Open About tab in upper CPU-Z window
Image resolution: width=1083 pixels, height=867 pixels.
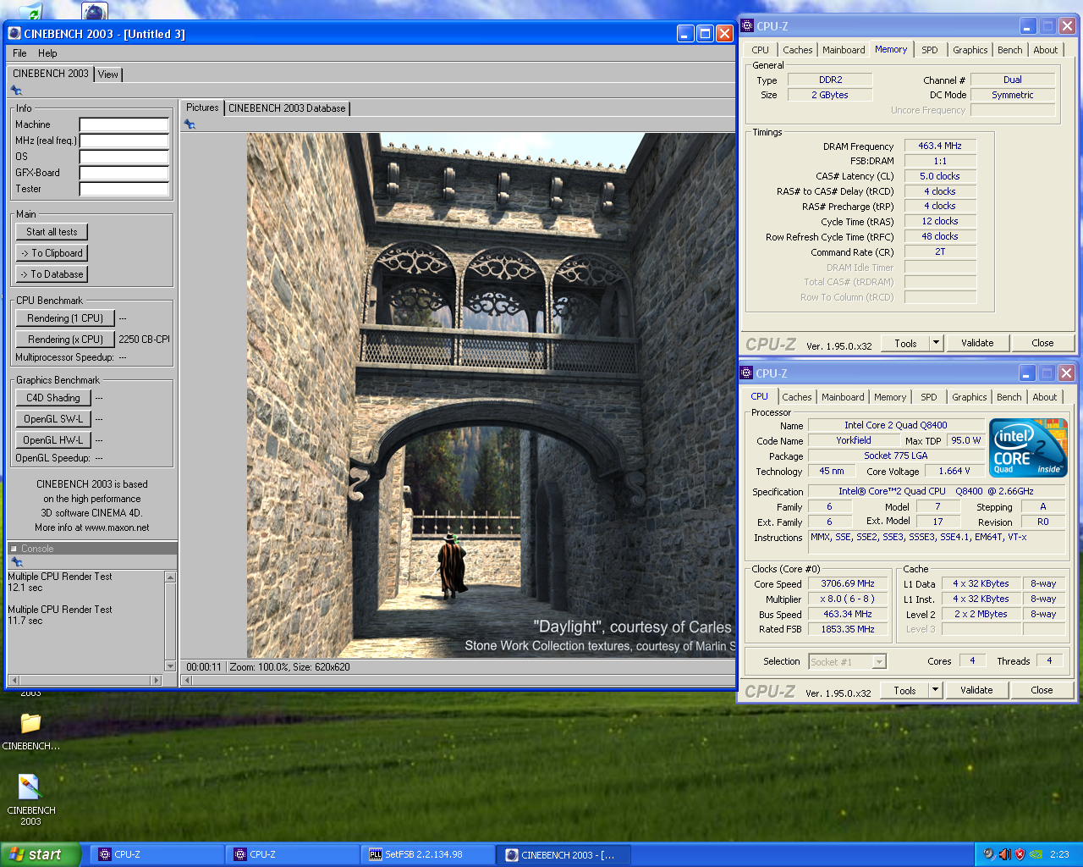tap(1045, 50)
